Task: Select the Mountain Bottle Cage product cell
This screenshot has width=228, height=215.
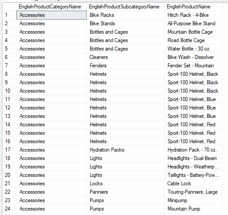Action: (x=193, y=32)
